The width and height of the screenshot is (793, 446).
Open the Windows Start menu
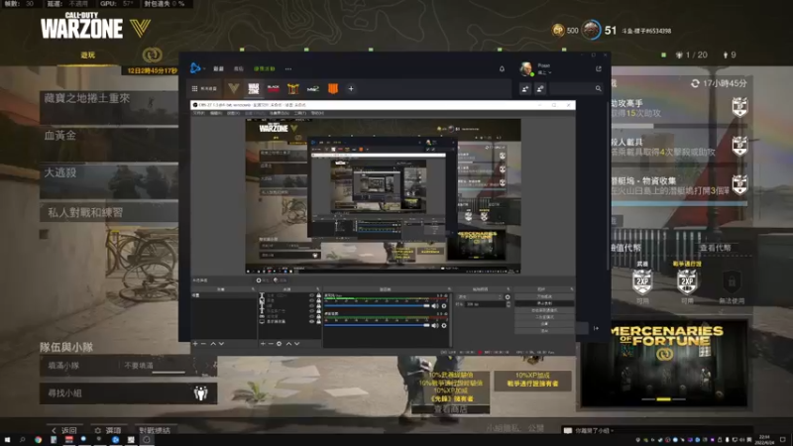[7, 440]
